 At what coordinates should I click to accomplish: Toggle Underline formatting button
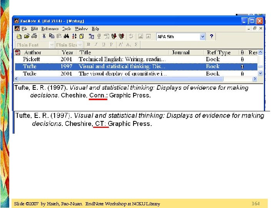click(x=104, y=45)
